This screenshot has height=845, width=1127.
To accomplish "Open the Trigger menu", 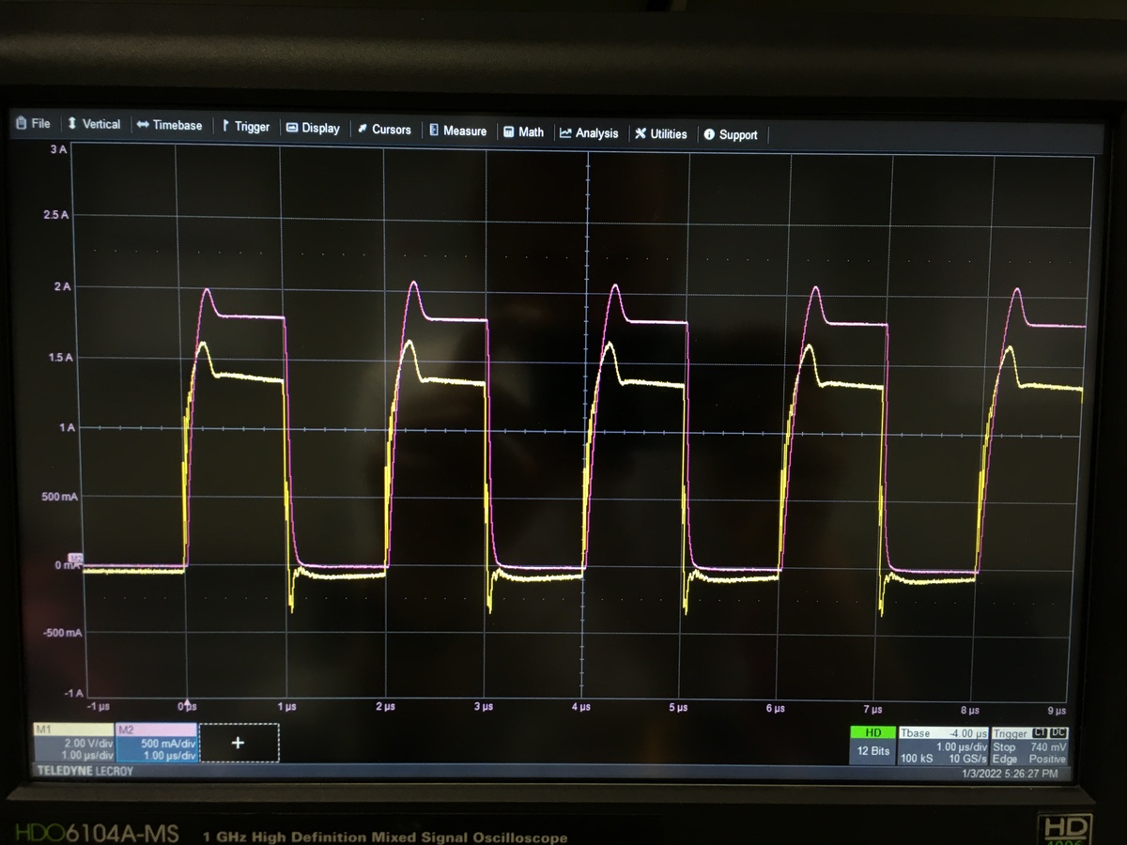I will click(245, 127).
